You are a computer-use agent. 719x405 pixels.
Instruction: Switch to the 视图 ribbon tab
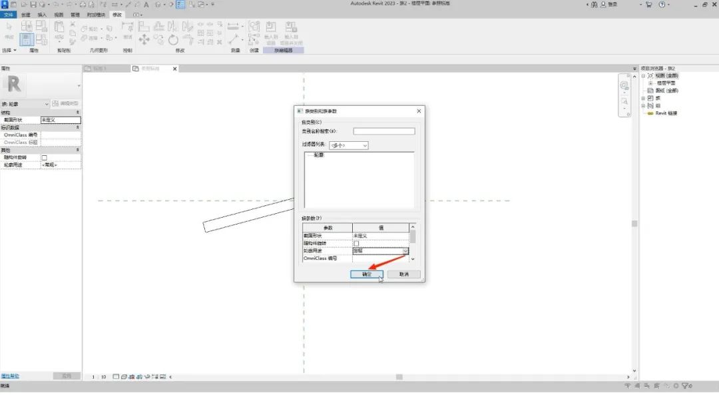[x=59, y=15]
